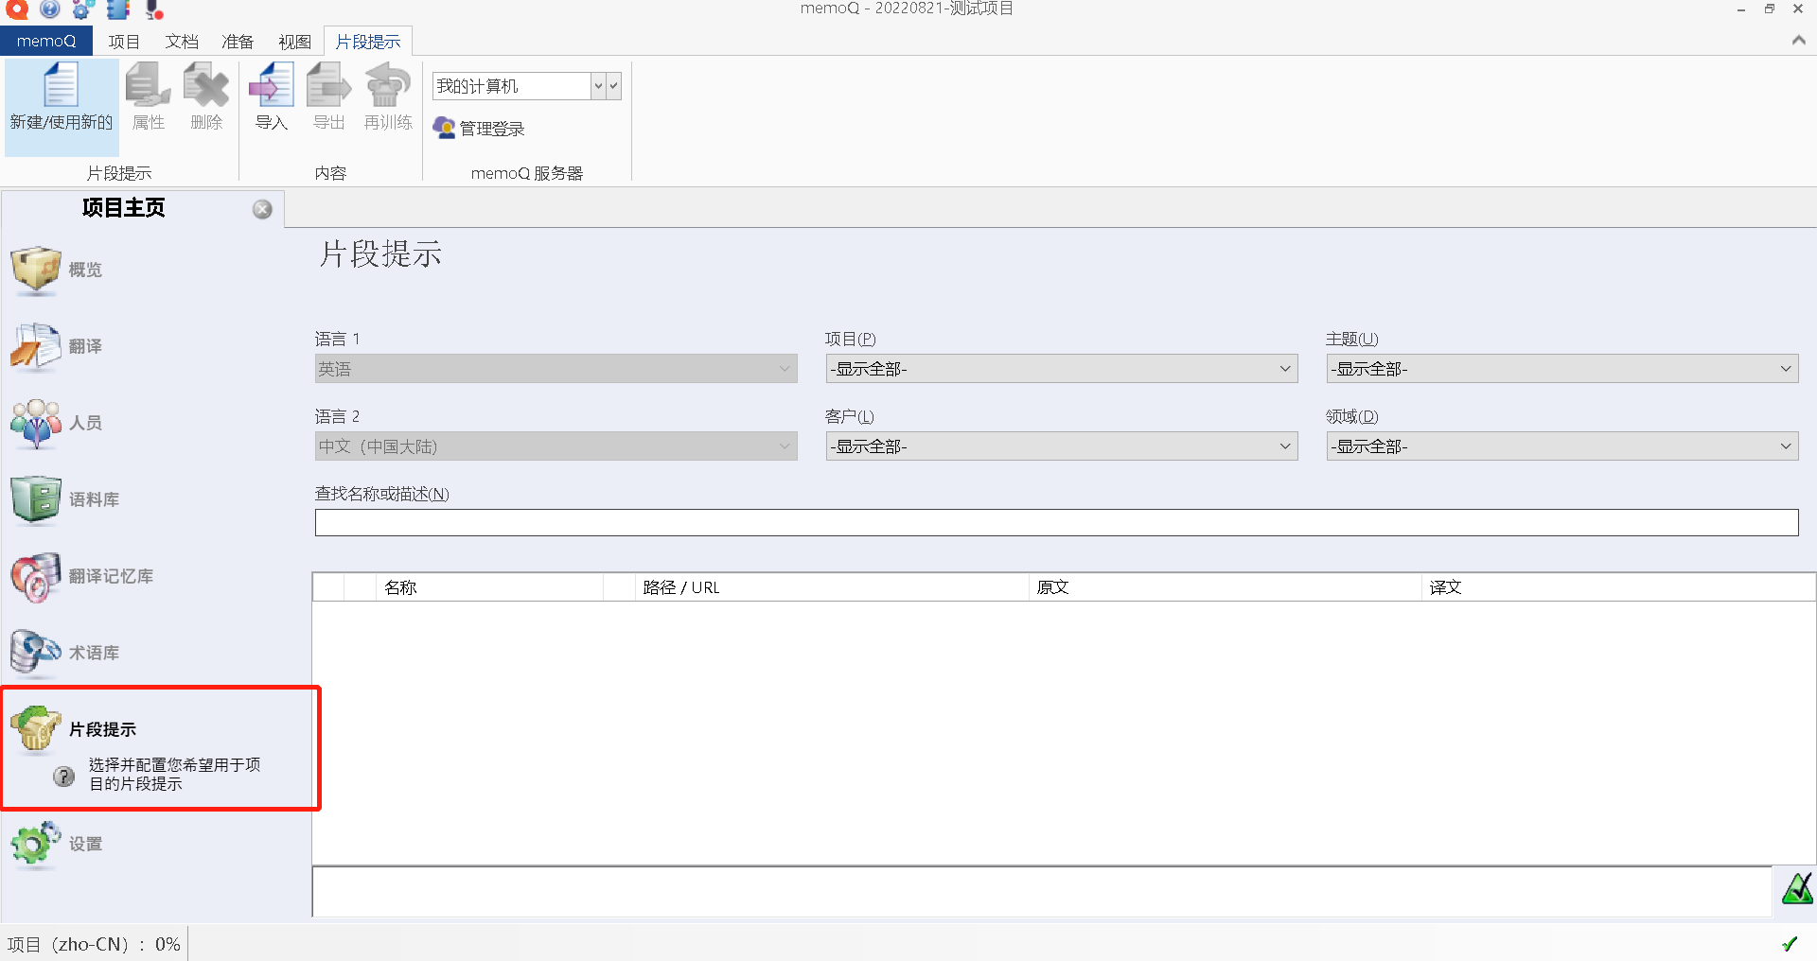The width and height of the screenshot is (1817, 961).
Task: Click the description text box below the list
Action: pyautogui.click(x=1042, y=891)
